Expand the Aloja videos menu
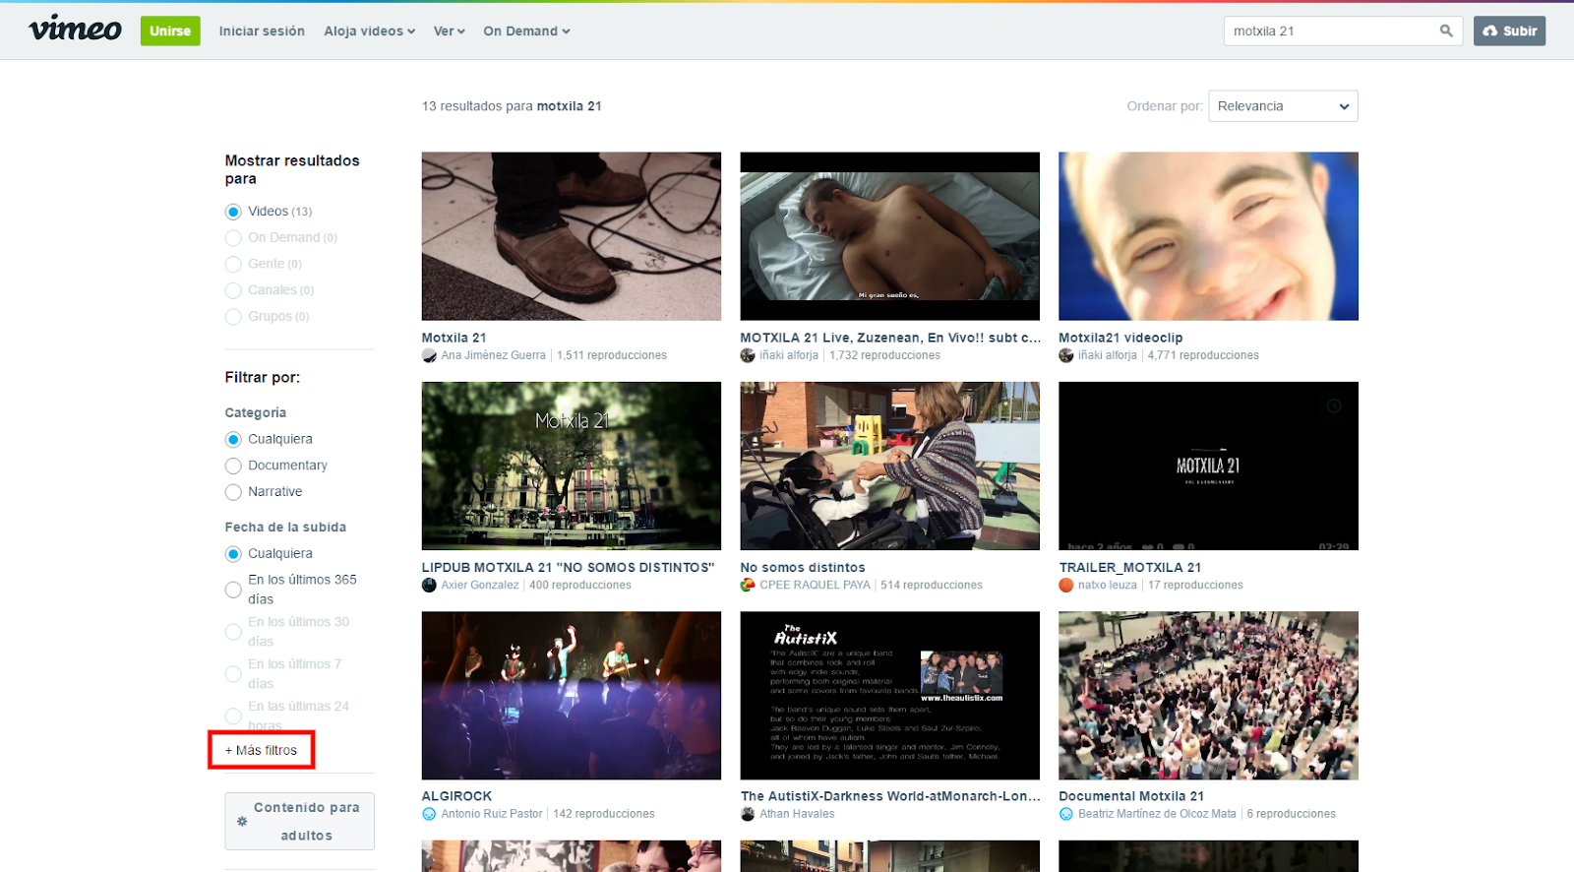Screen dimensions: 1574x872 point(369,31)
